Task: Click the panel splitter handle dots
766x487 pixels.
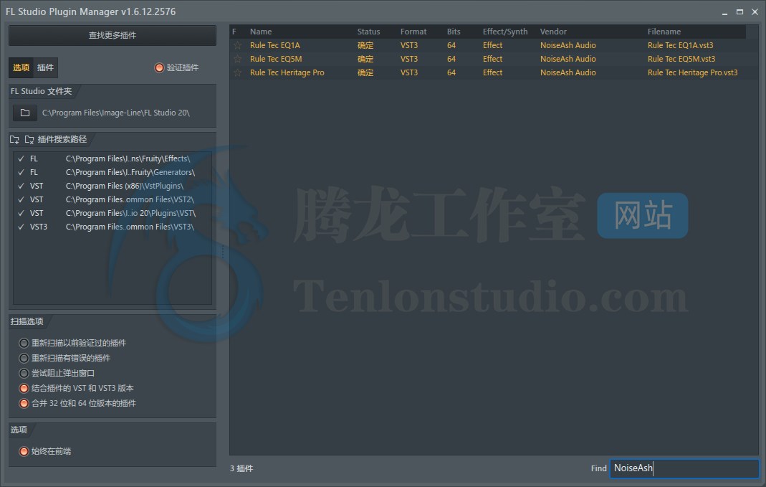Action: pyautogui.click(x=223, y=251)
